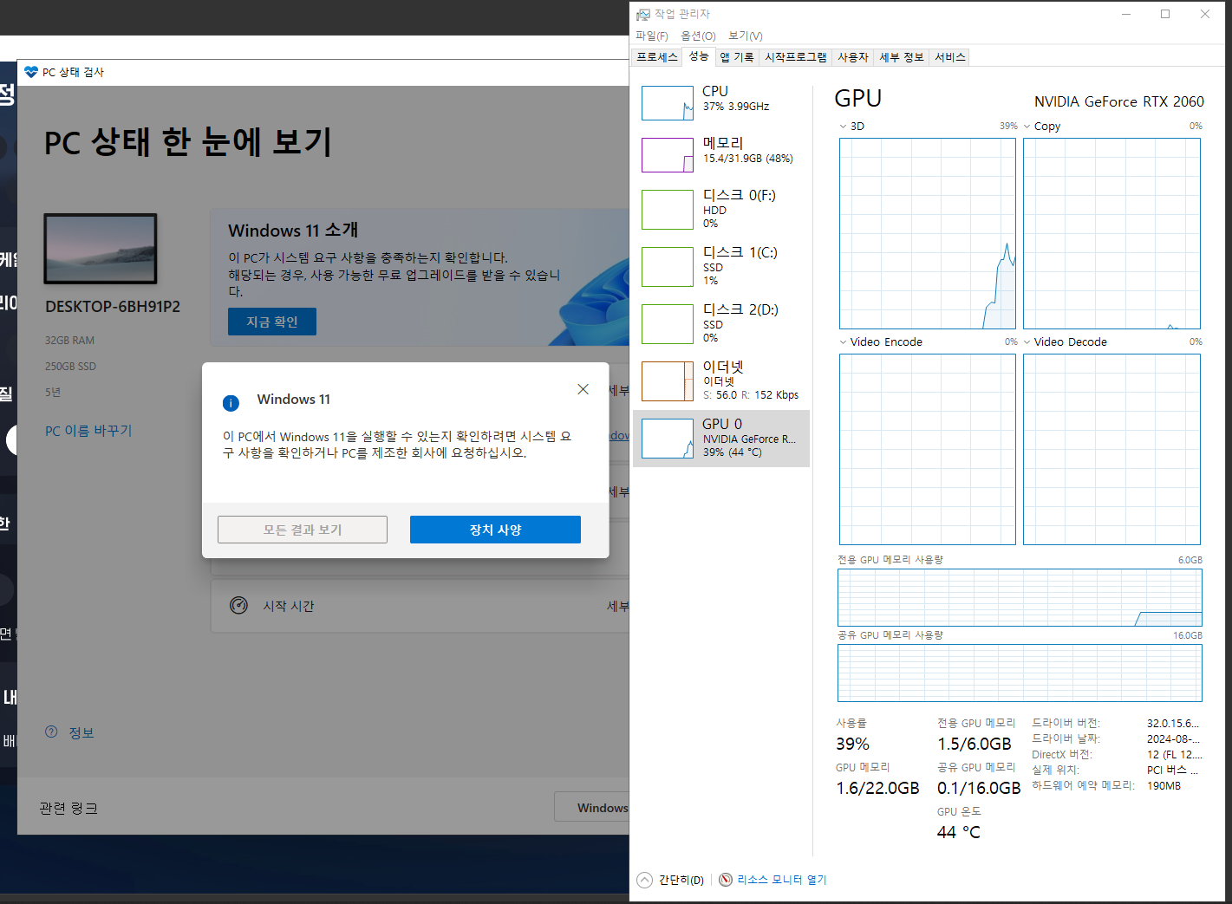Select the 디스크 2(D:) SSD entry
Screen dimensions: 1232x904
pos(721,323)
